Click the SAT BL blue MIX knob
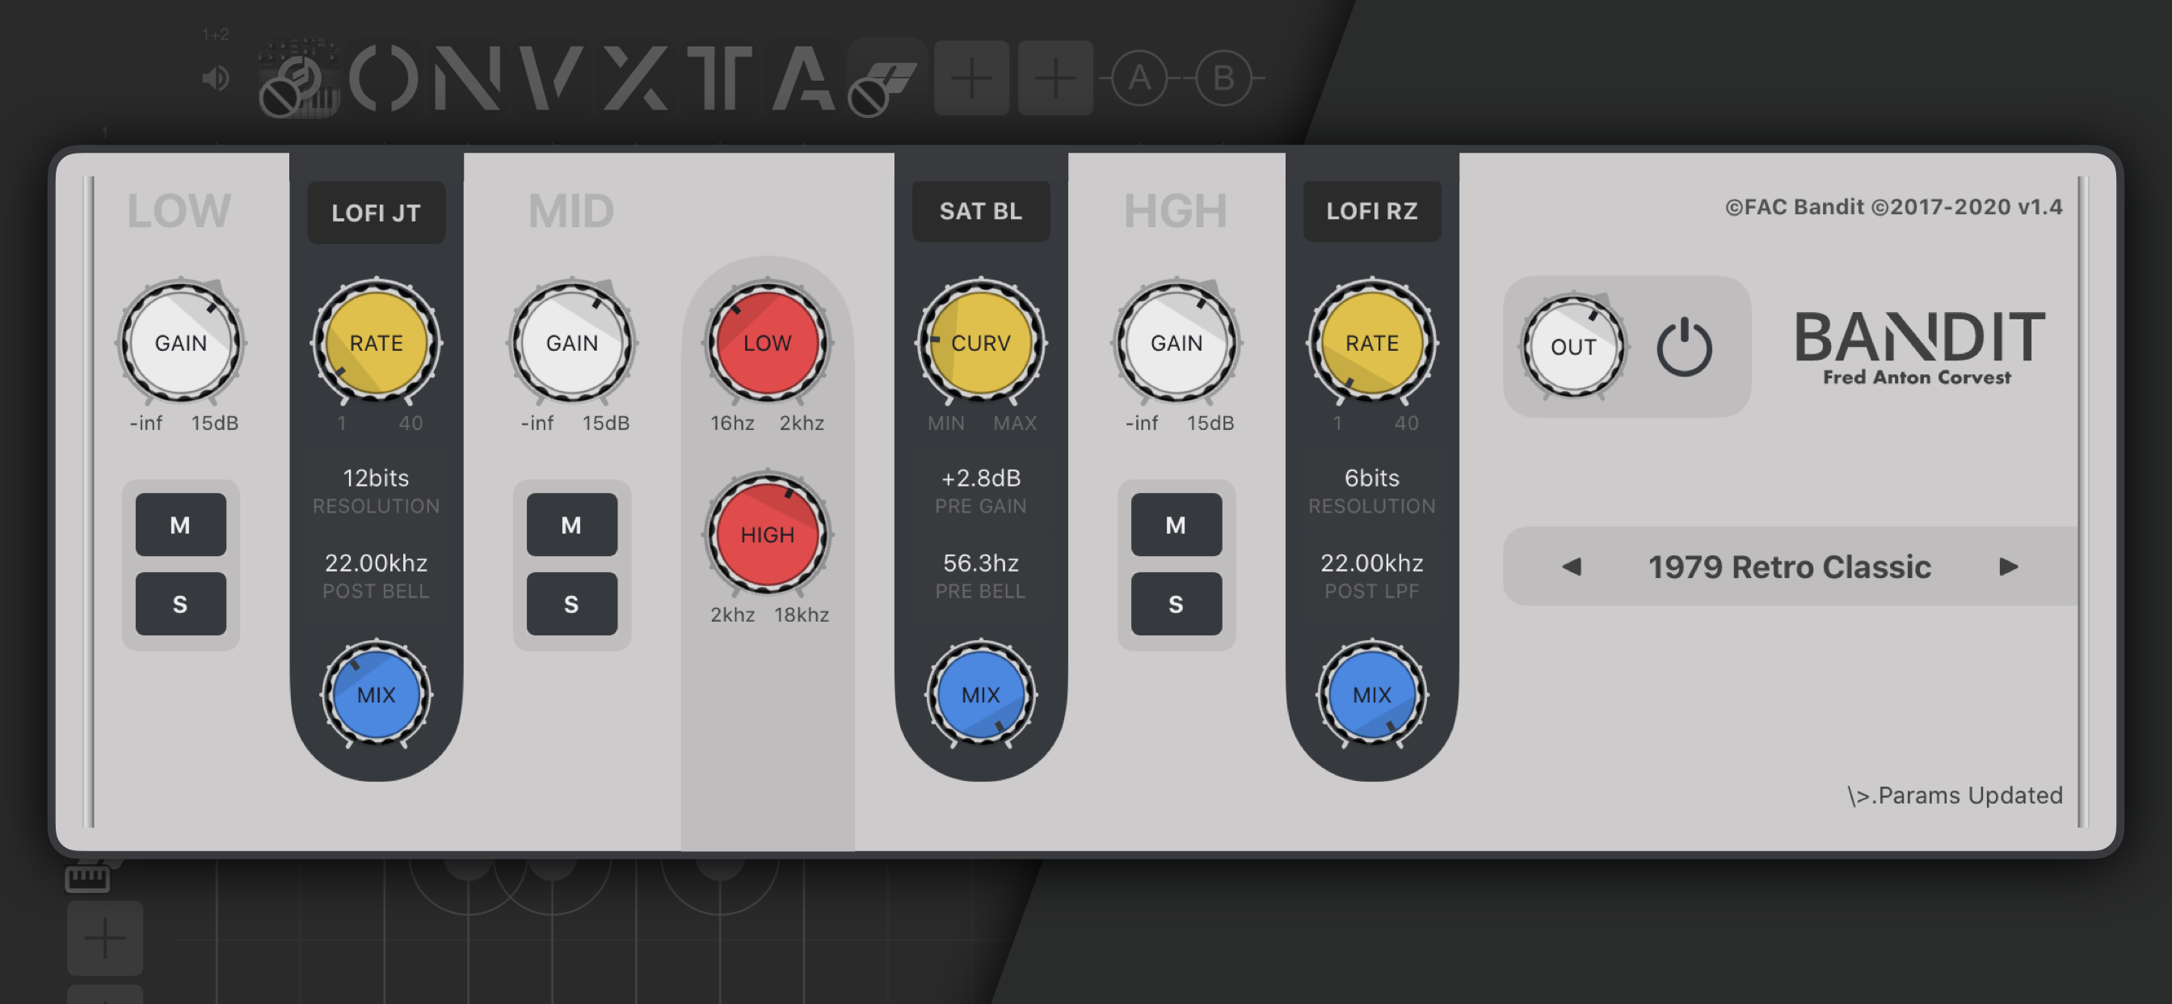 tap(981, 694)
